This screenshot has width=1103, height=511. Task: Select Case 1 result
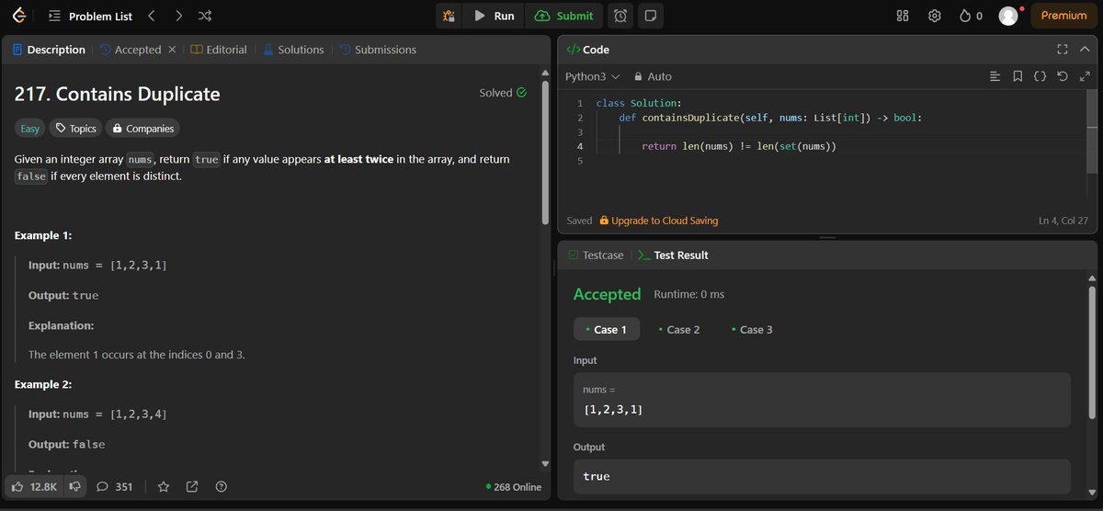(607, 329)
